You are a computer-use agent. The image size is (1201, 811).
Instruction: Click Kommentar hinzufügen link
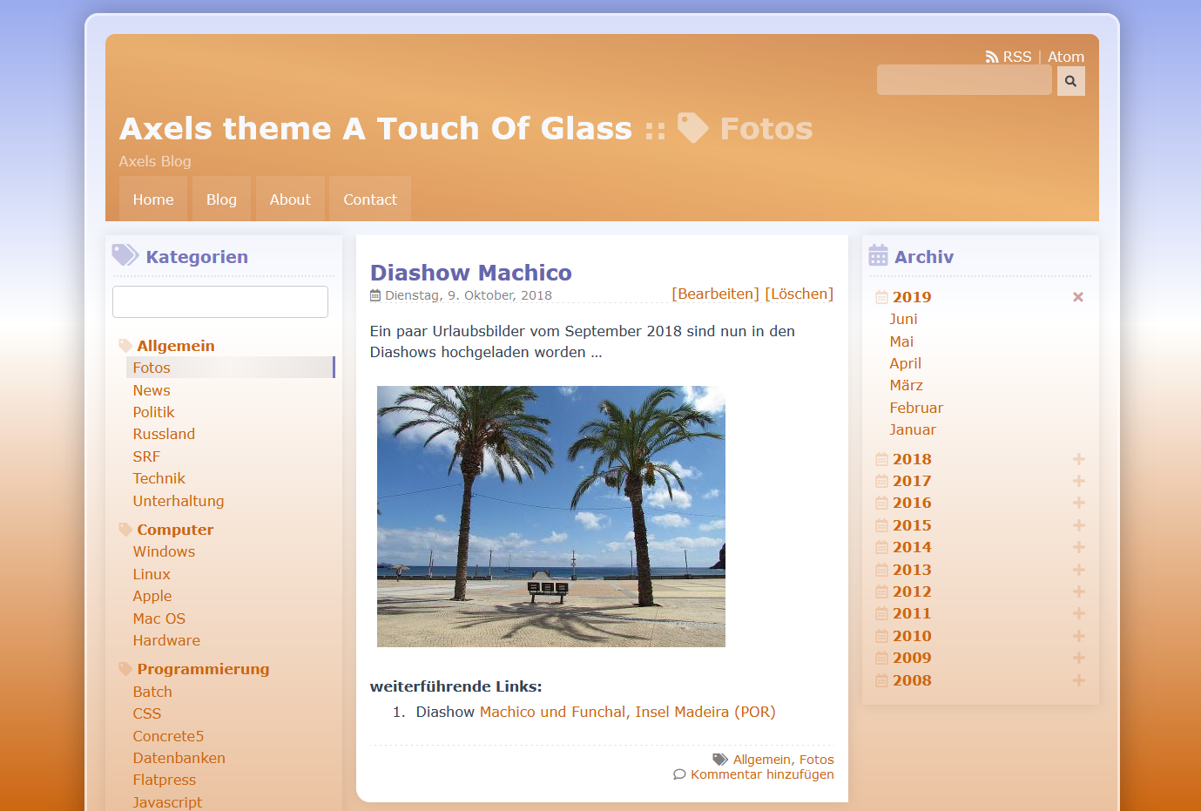pyautogui.click(x=762, y=774)
